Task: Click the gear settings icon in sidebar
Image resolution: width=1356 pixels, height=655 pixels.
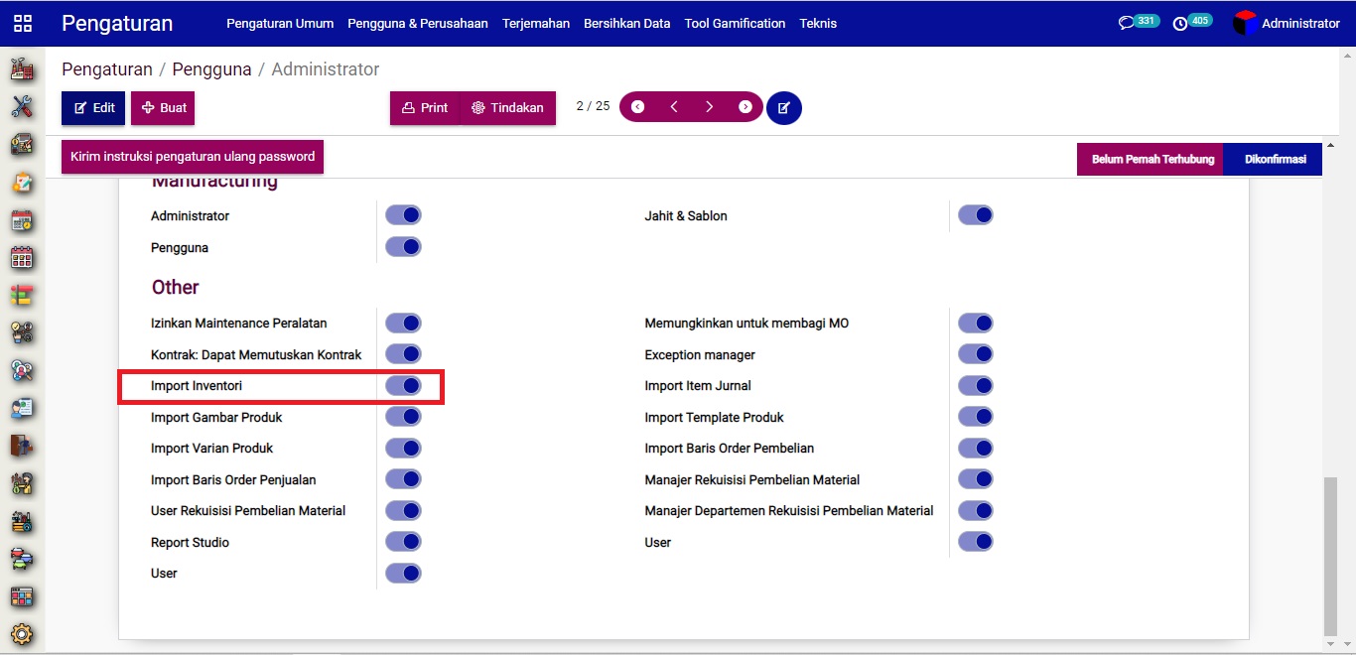Action: click(22, 634)
